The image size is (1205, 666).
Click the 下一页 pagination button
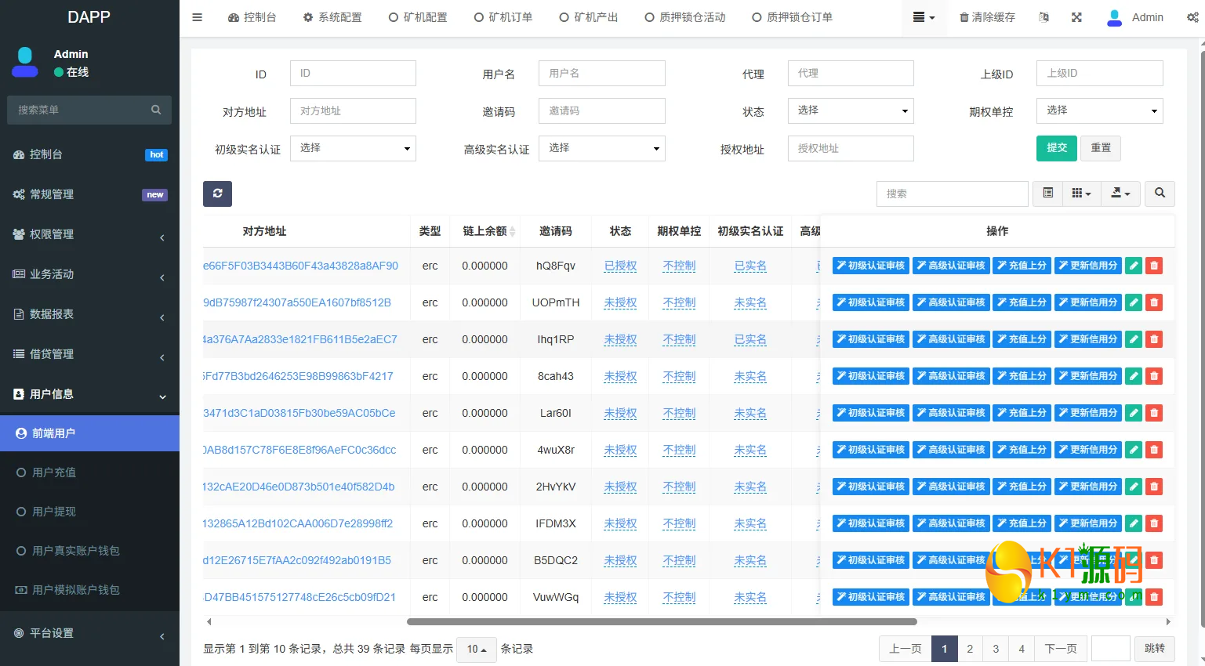click(x=1061, y=649)
